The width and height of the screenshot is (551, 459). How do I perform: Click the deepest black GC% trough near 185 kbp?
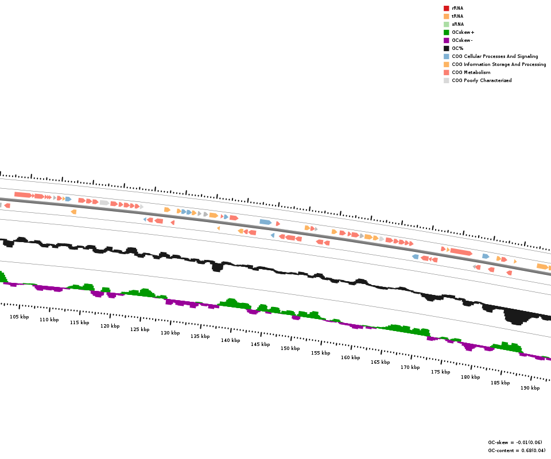point(515,317)
